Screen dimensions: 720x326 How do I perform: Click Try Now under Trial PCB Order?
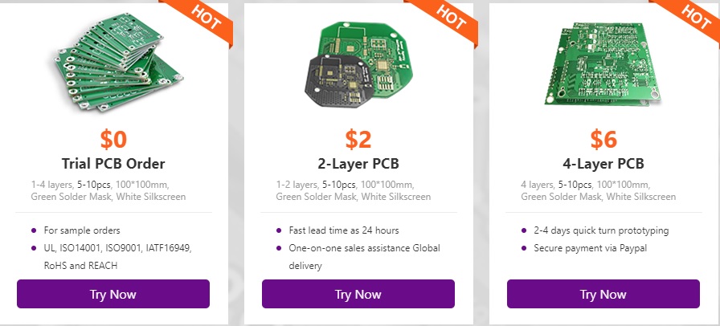coord(113,294)
